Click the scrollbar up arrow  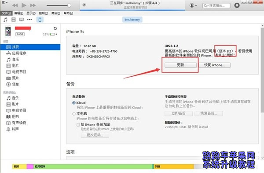click(x=262, y=26)
